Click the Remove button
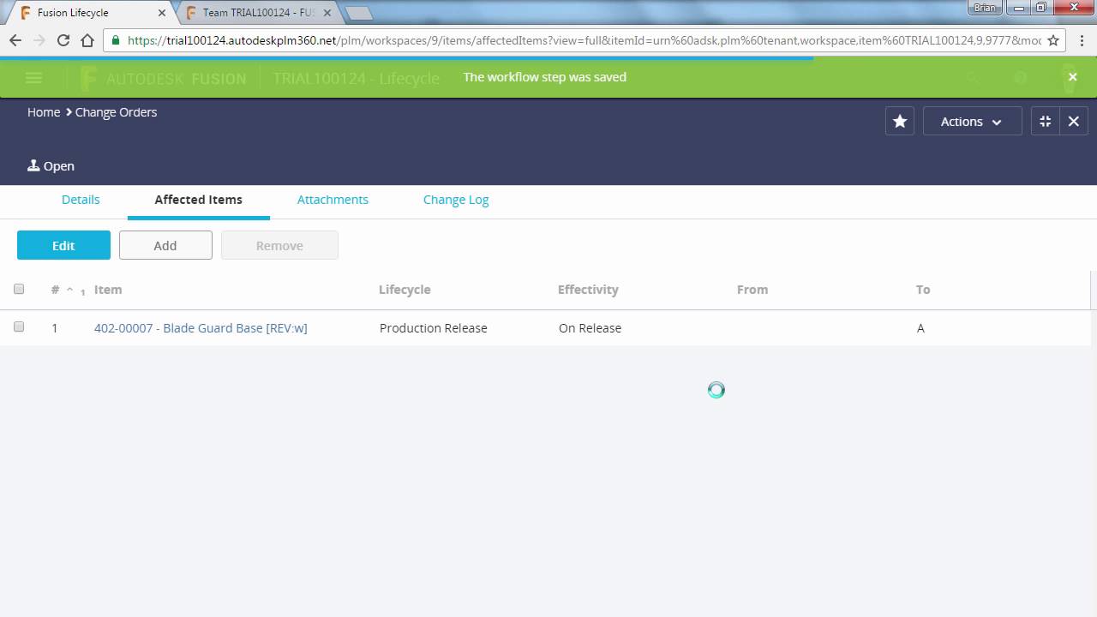The width and height of the screenshot is (1097, 617). [x=279, y=245]
